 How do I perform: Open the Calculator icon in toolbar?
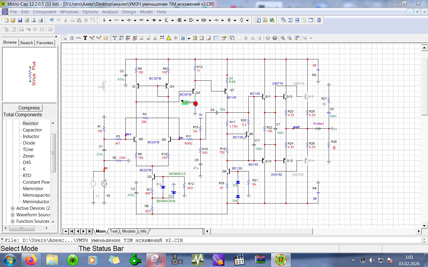click(x=319, y=20)
